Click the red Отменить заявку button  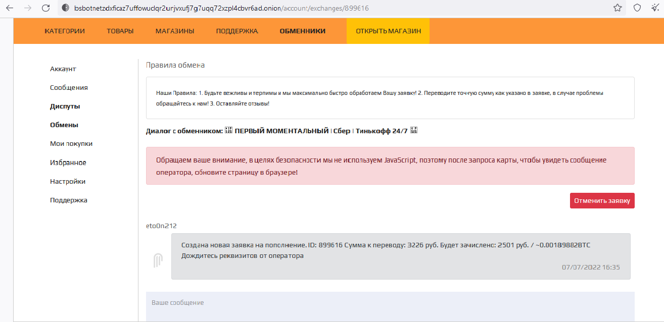tap(602, 200)
